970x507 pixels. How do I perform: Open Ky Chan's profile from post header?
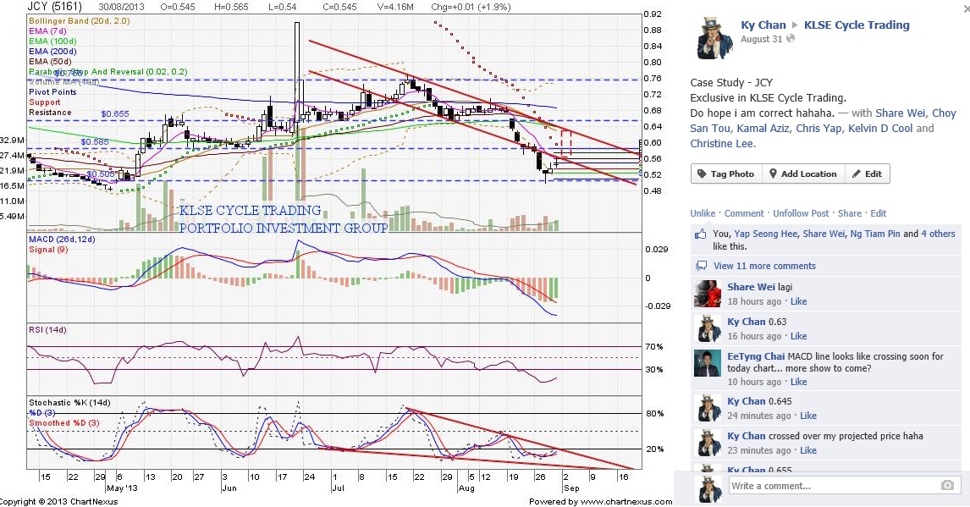763,25
